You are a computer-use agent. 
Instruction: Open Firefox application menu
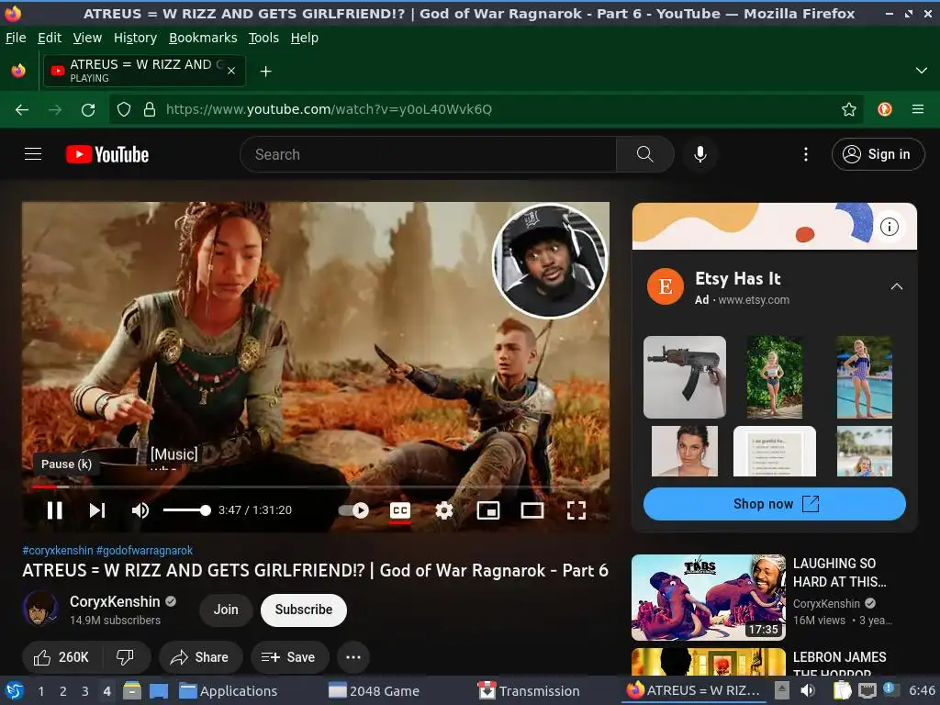tap(918, 109)
